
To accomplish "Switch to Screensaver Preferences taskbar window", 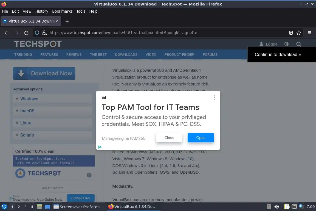I will tap(79, 207).
